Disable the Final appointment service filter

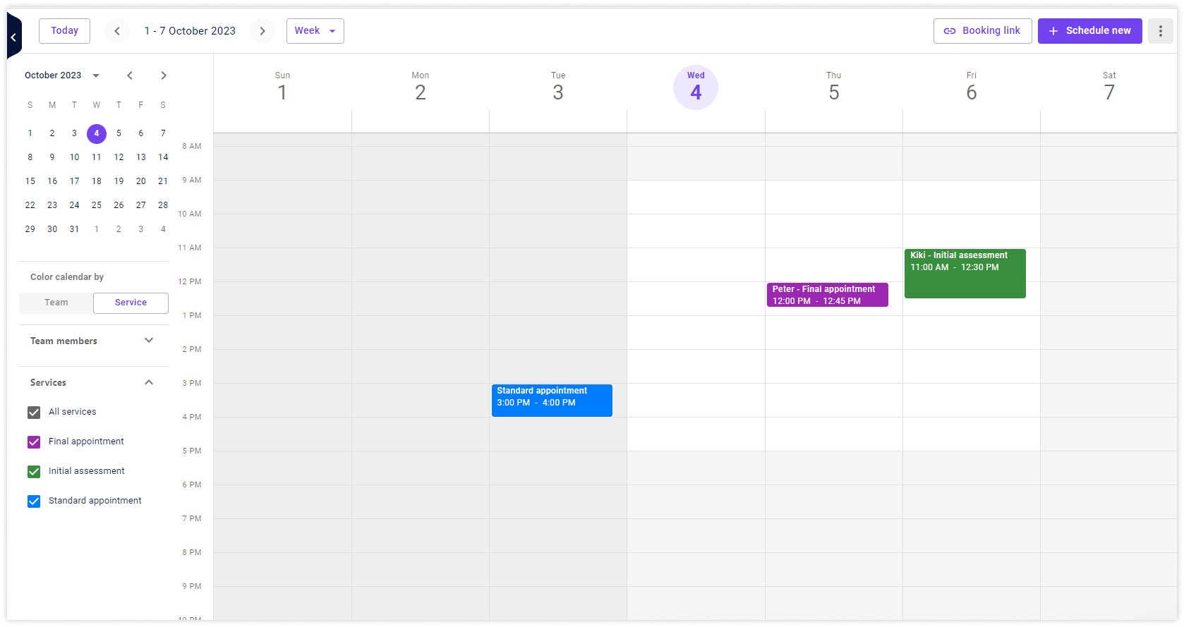tap(33, 442)
